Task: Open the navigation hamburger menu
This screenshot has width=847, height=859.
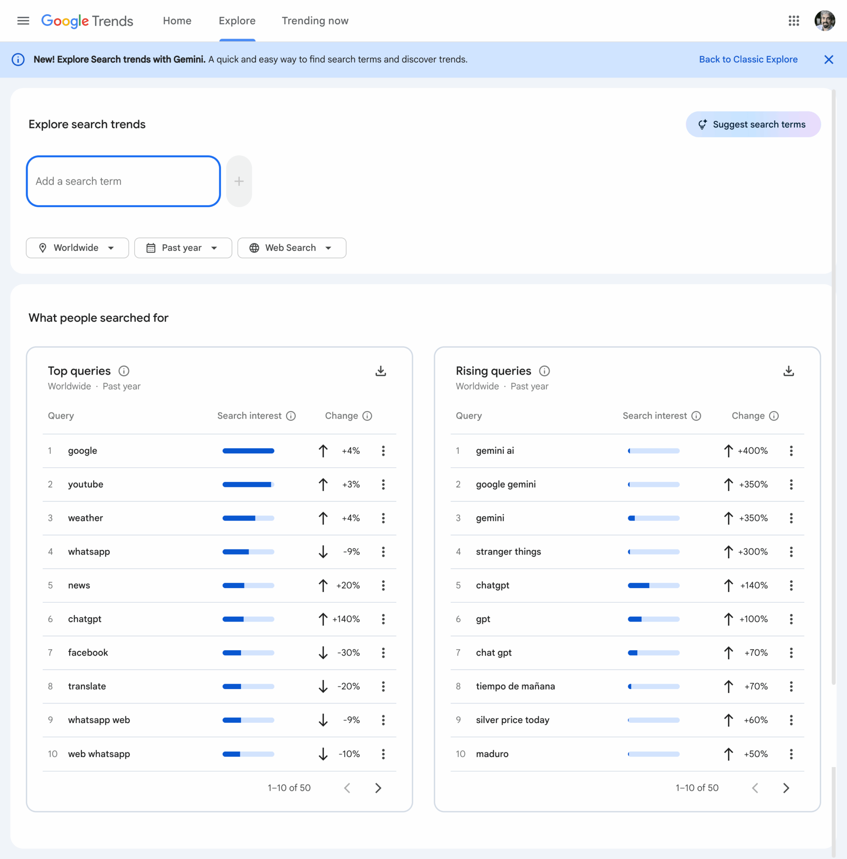Action: (23, 21)
